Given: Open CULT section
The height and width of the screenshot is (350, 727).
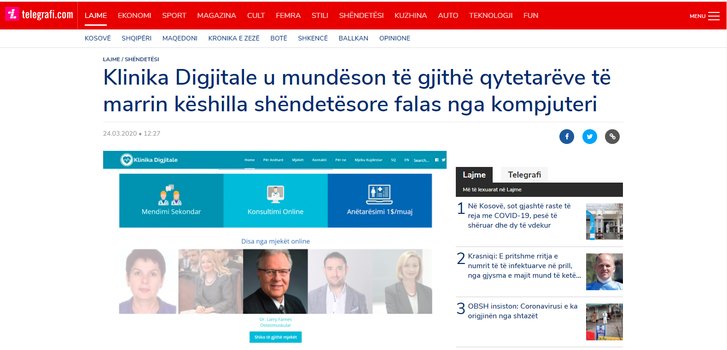Looking at the screenshot, I should pos(256,16).
